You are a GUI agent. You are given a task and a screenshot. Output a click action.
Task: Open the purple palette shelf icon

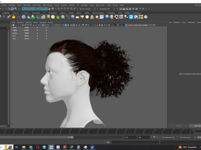pyautogui.click(x=136, y=17)
